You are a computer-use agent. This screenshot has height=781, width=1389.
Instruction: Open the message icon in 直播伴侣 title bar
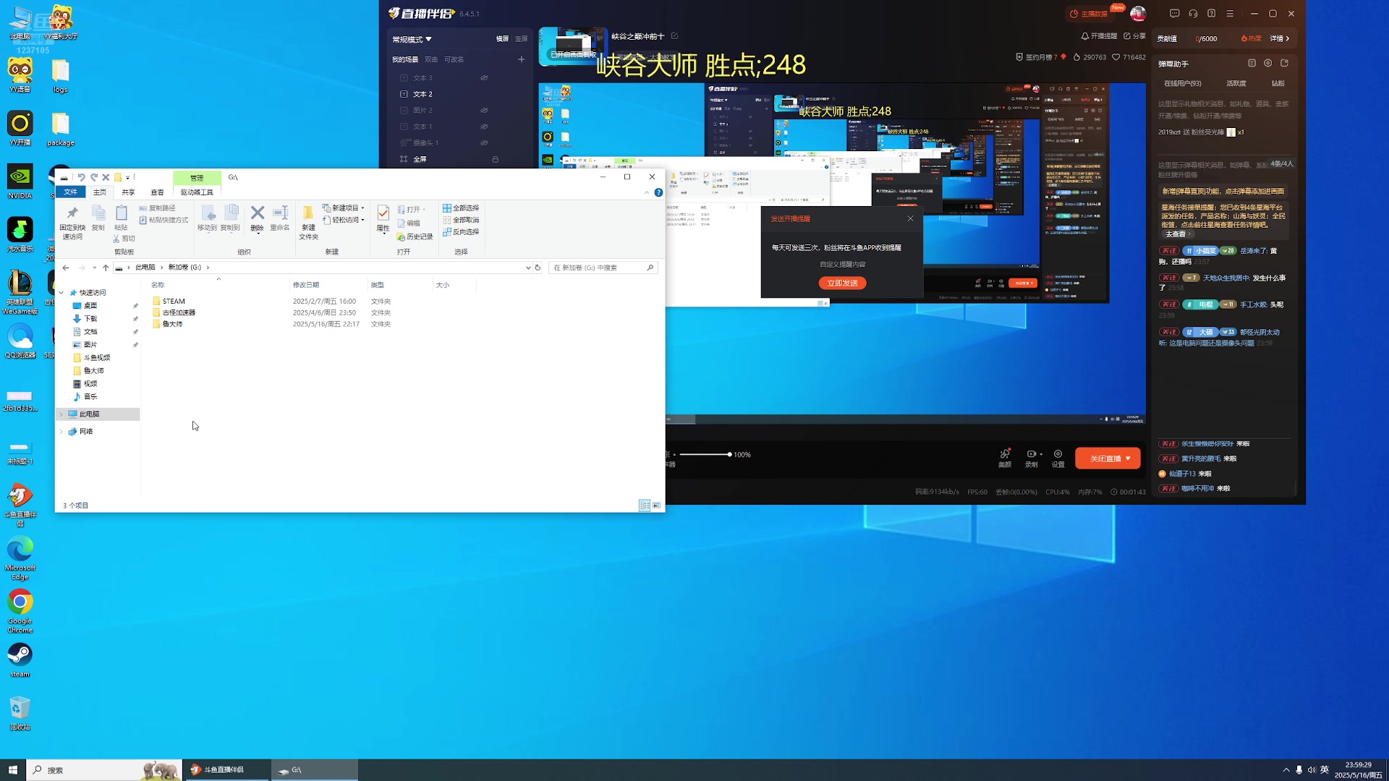(x=1174, y=14)
